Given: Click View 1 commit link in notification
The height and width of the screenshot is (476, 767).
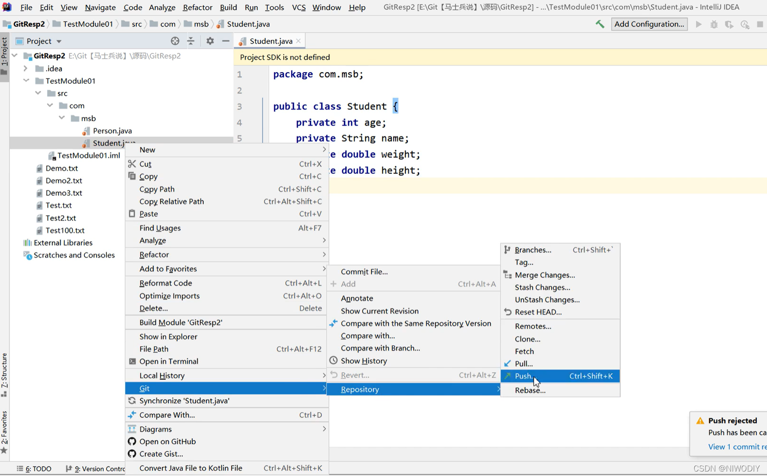Looking at the screenshot, I should click(x=737, y=447).
